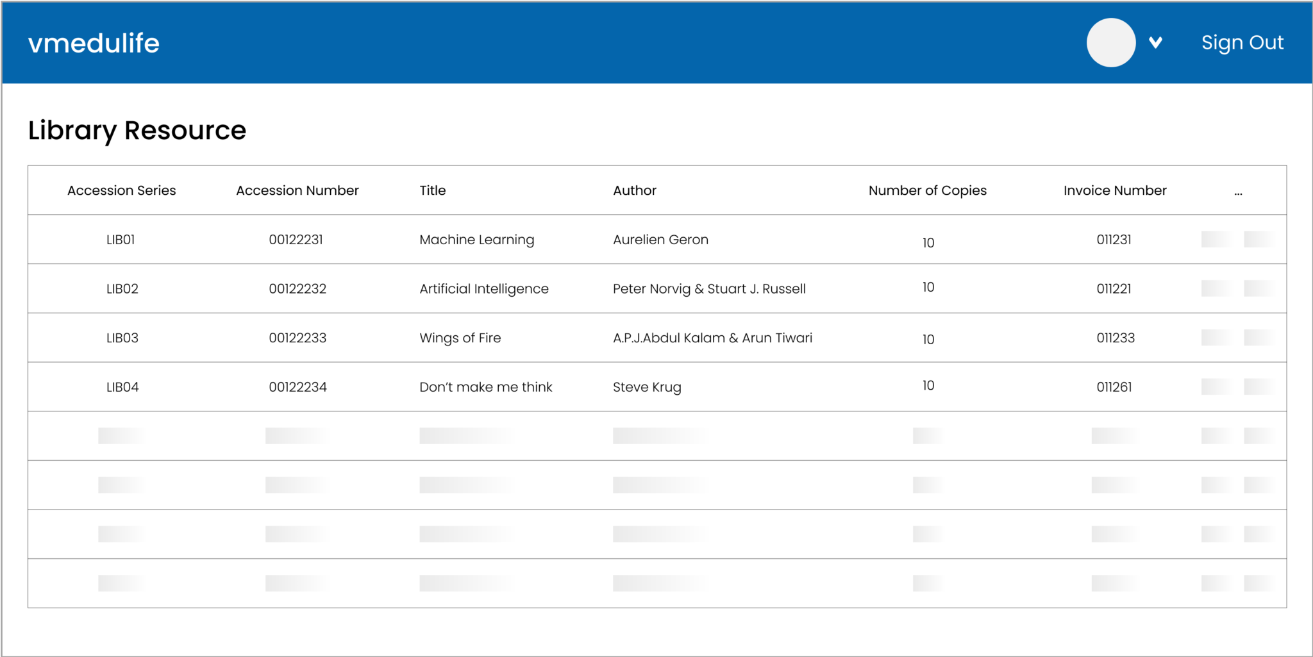Click copies count 10 for Artificial Intelligence

928,287
